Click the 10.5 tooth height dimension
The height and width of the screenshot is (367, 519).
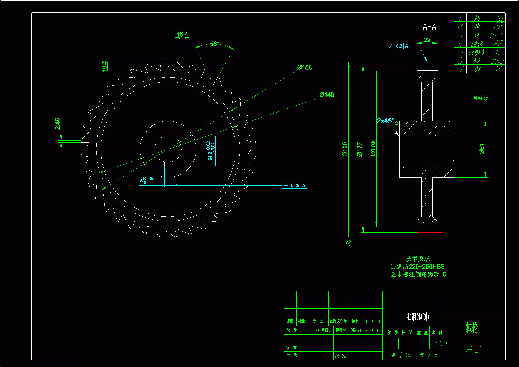[104, 66]
